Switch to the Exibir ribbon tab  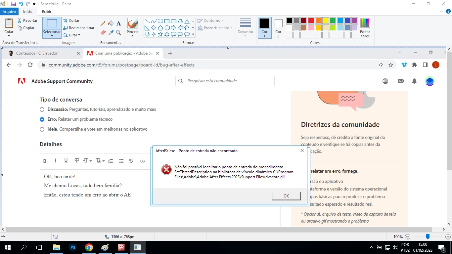[x=47, y=12]
